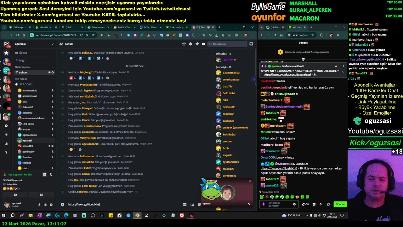Click invite people icon on sohbet channel
Image resolution: width=403 pixels, height=227 pixels.
49,73
